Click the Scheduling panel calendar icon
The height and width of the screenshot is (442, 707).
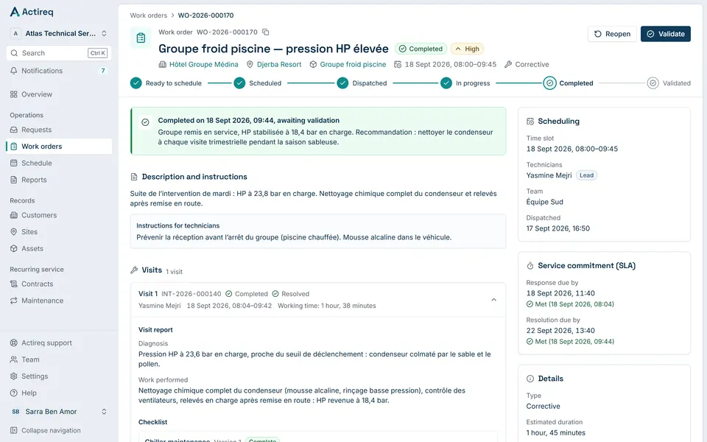click(x=530, y=122)
